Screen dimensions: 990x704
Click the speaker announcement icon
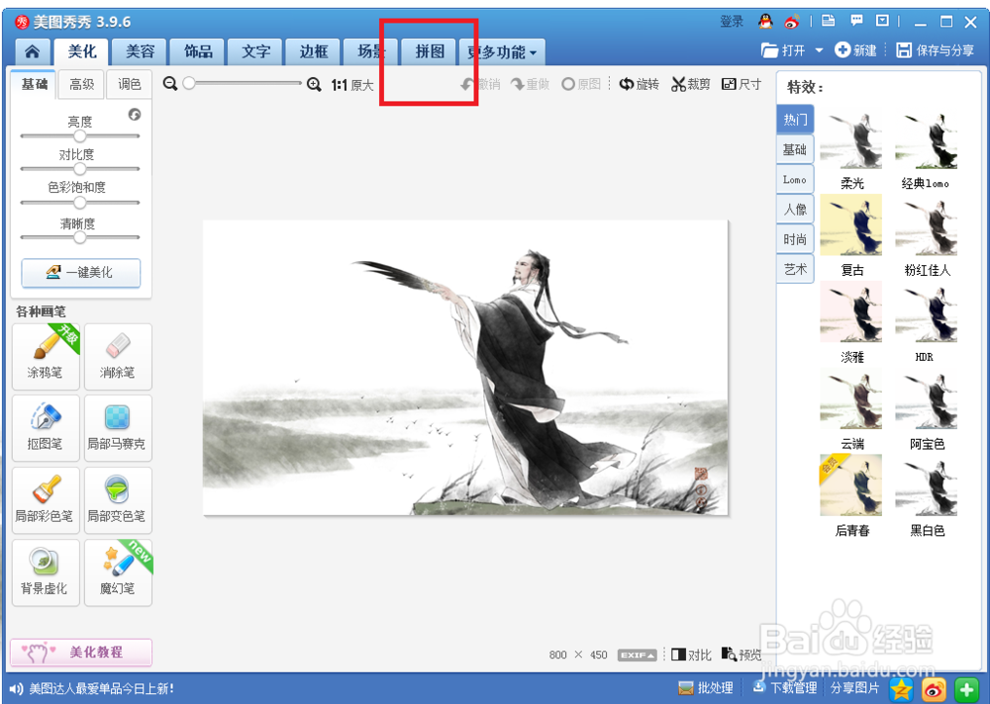(x=17, y=689)
